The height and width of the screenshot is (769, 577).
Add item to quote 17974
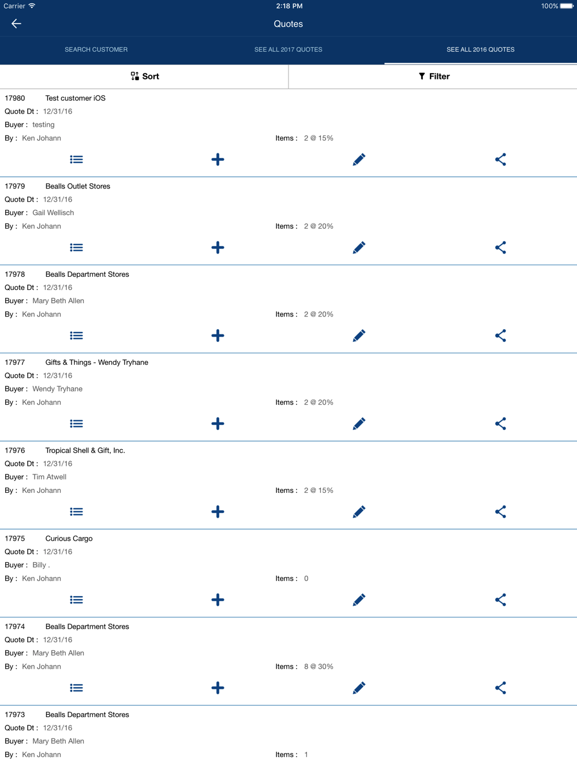(x=218, y=688)
